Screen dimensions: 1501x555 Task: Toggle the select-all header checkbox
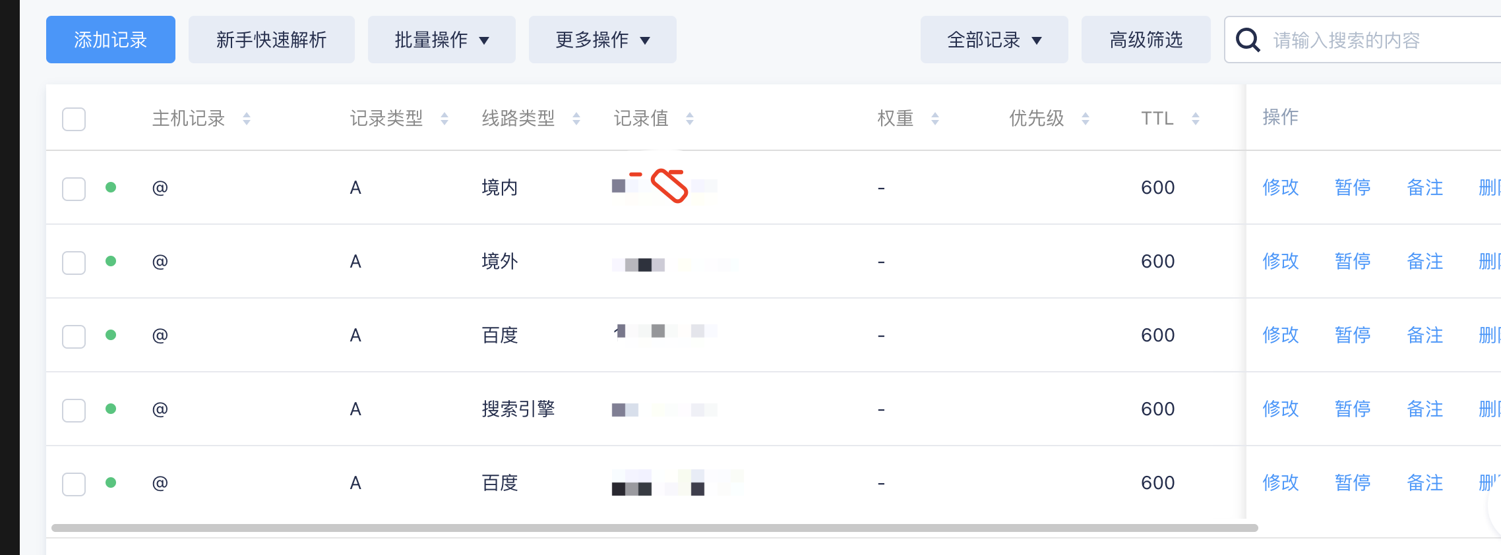(x=74, y=119)
